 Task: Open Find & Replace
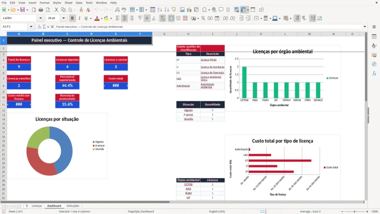click(x=117, y=10)
